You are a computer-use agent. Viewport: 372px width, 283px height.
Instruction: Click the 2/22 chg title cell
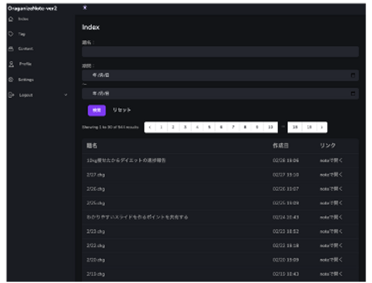coord(96,246)
